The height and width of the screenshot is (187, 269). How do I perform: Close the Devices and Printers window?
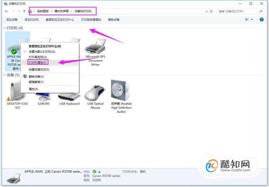click(x=262, y=4)
